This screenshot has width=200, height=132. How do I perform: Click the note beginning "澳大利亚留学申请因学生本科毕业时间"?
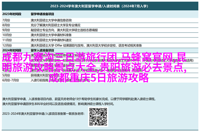click(x=58, y=104)
